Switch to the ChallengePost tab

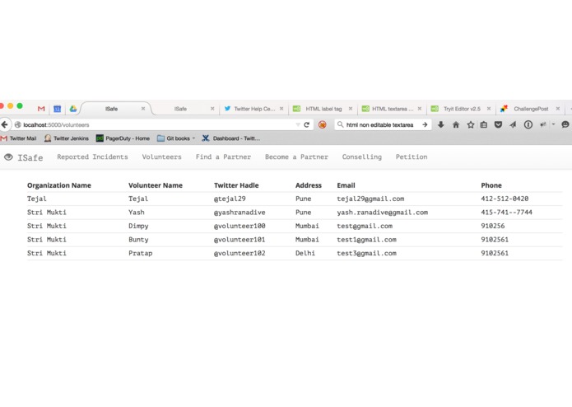point(531,109)
